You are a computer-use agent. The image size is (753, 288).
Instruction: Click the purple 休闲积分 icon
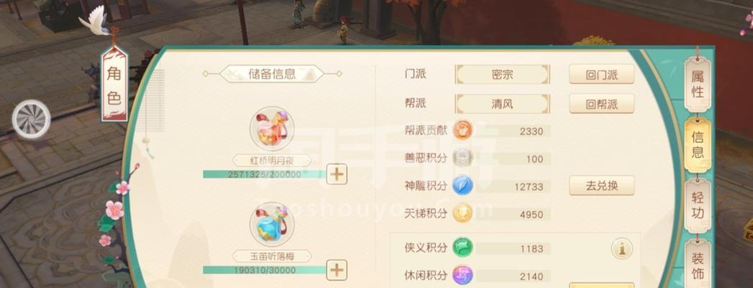463,276
